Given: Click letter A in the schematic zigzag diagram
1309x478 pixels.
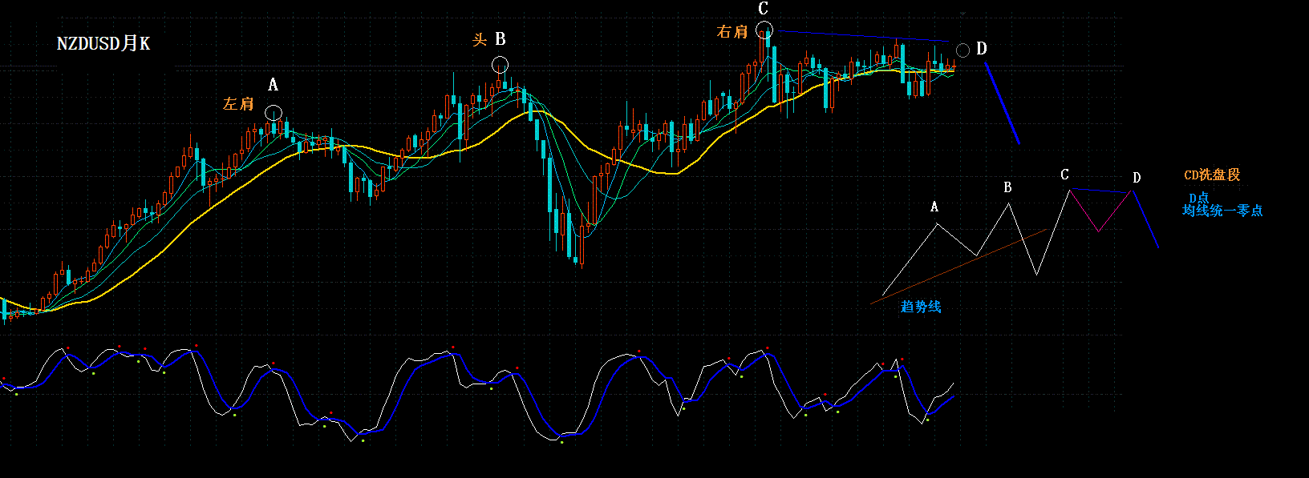Looking at the screenshot, I should tap(934, 207).
